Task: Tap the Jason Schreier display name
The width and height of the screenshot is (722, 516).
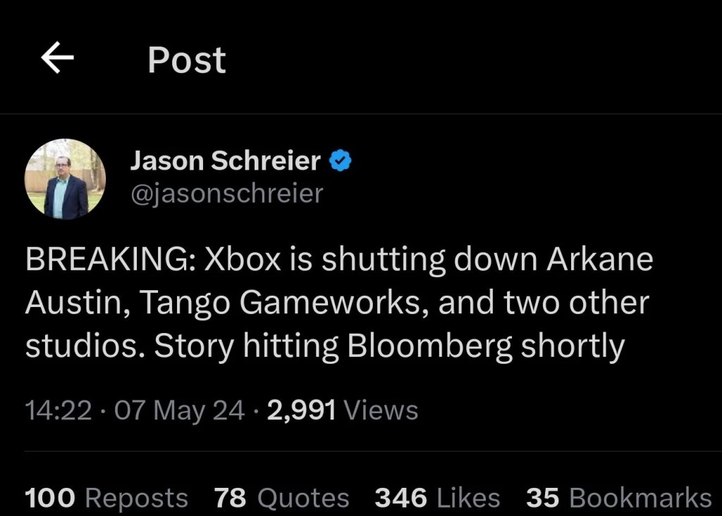Action: (225, 161)
